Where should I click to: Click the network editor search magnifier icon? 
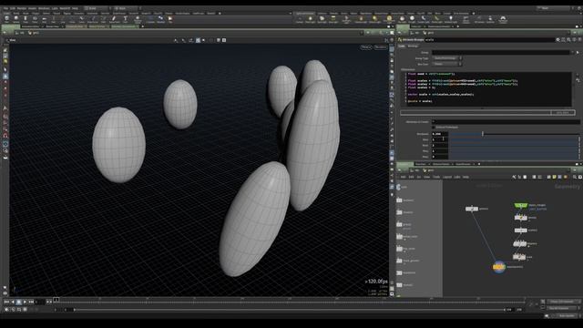click(x=575, y=177)
